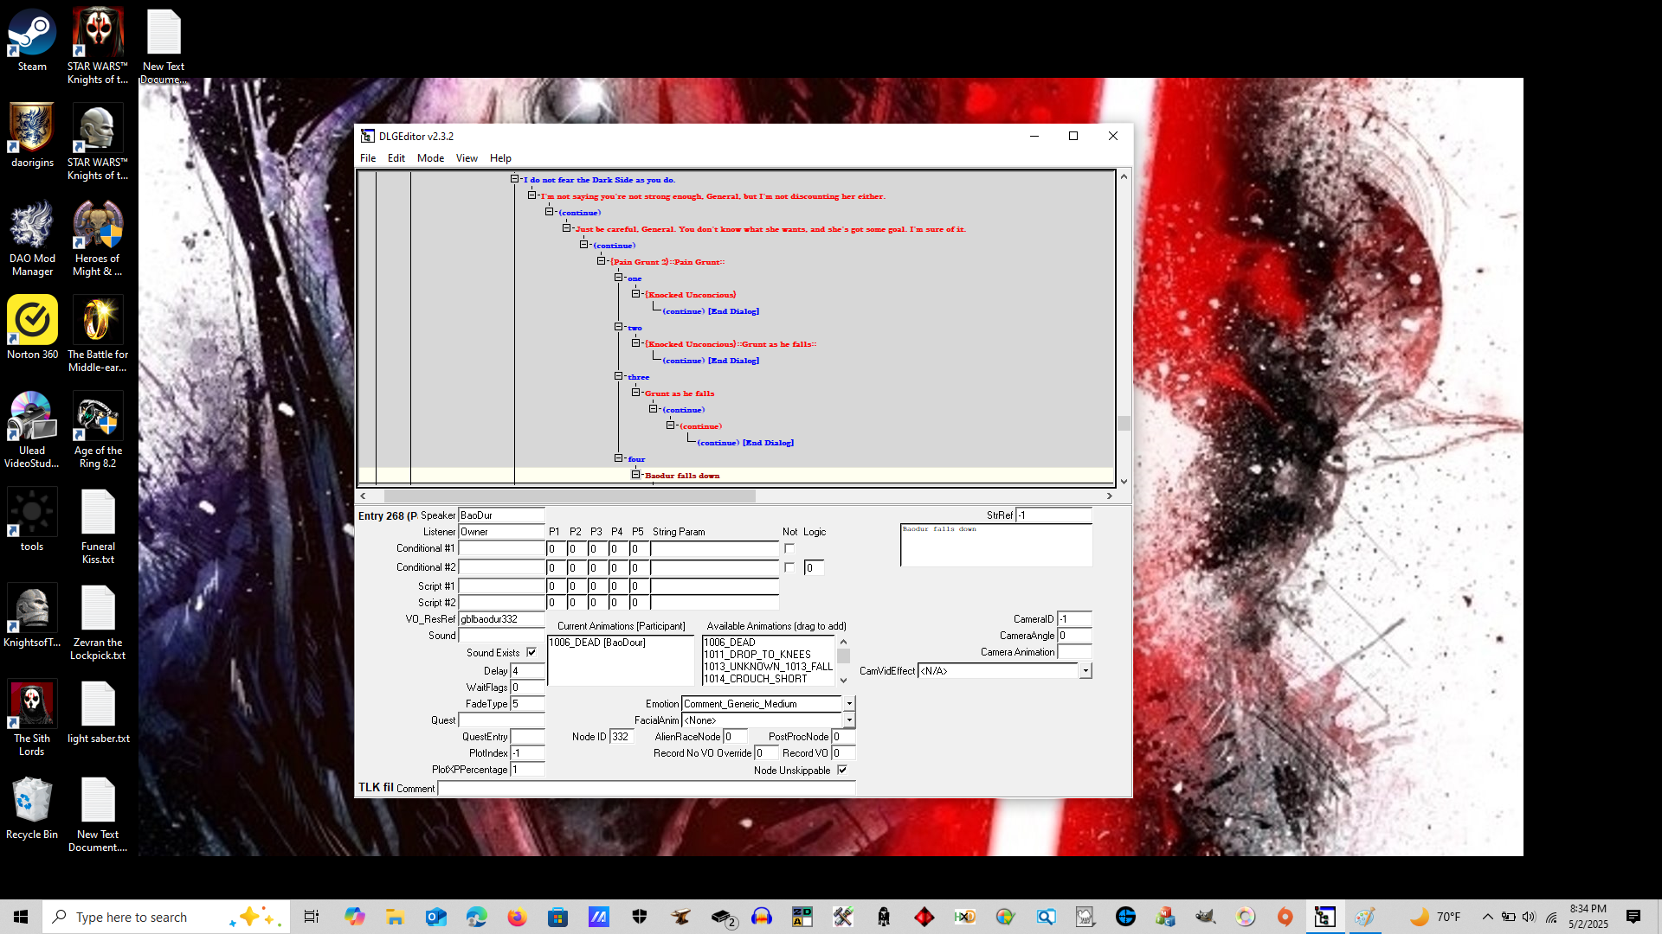Screen dimensions: 1662x934
Task: Open the tools desktop shortcut
Action: 32,520
